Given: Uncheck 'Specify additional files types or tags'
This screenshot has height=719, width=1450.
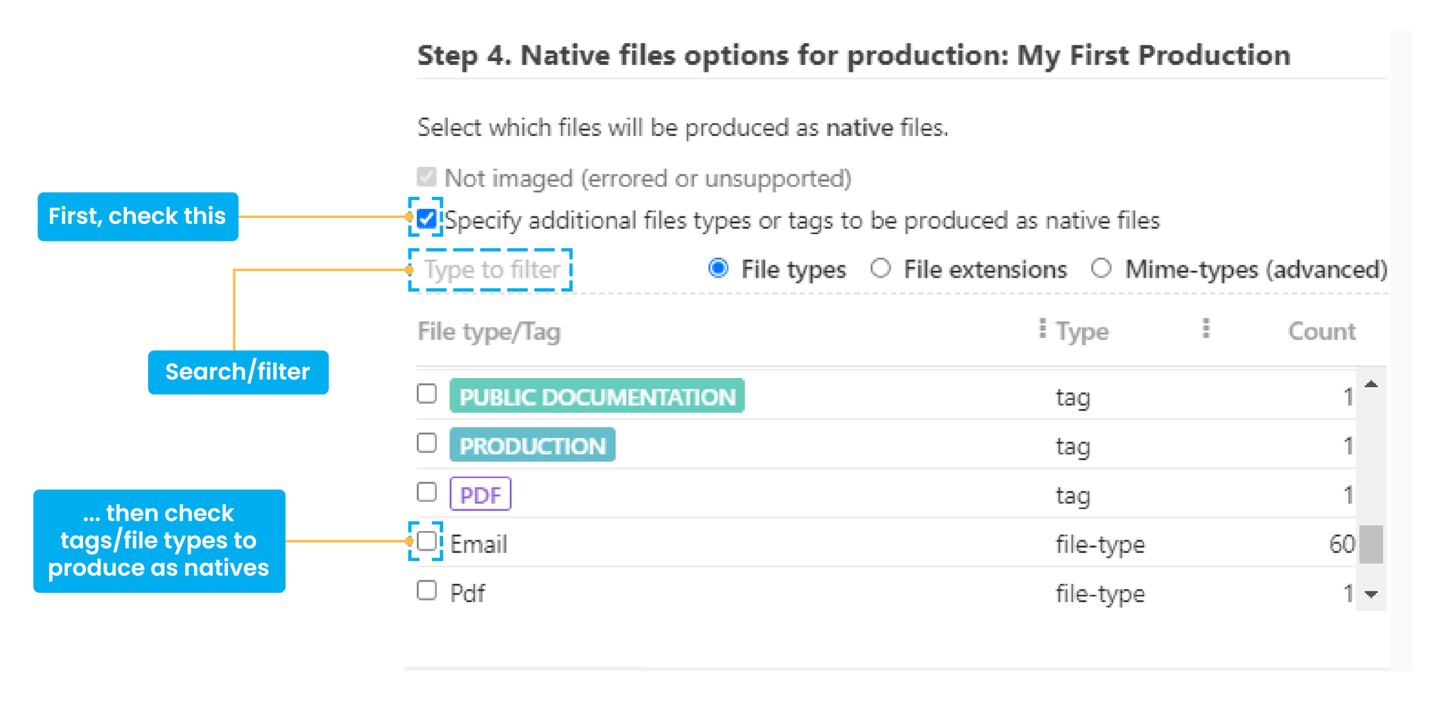Looking at the screenshot, I should (x=426, y=219).
